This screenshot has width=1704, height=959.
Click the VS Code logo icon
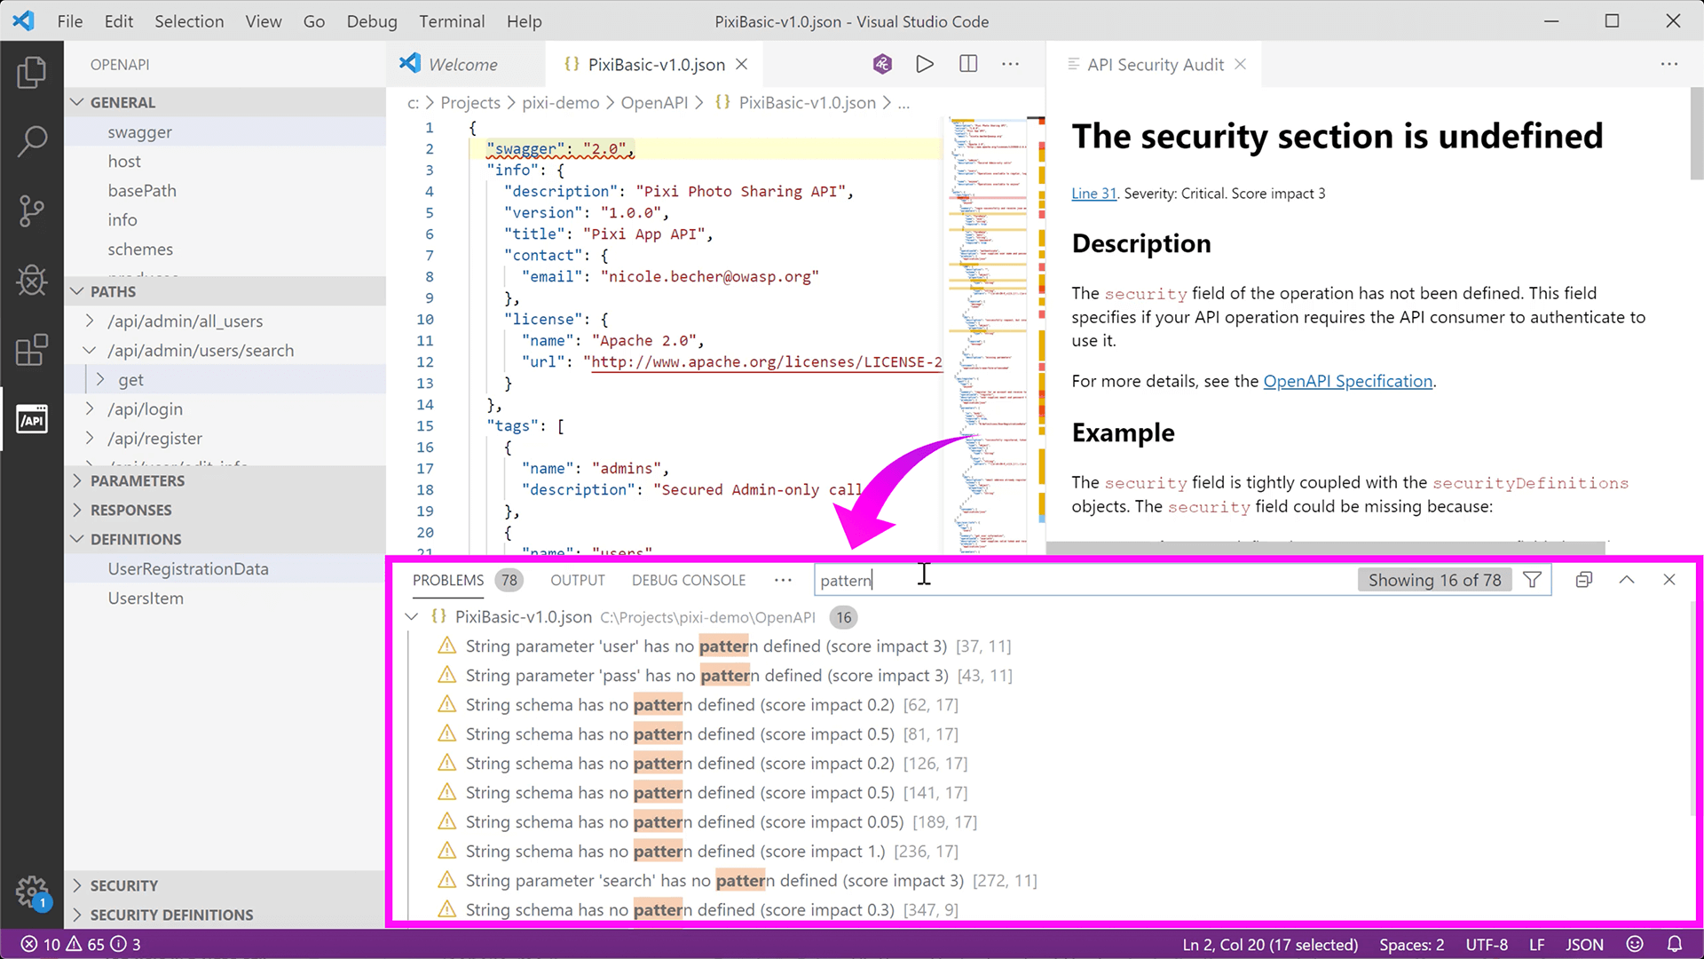(x=24, y=20)
